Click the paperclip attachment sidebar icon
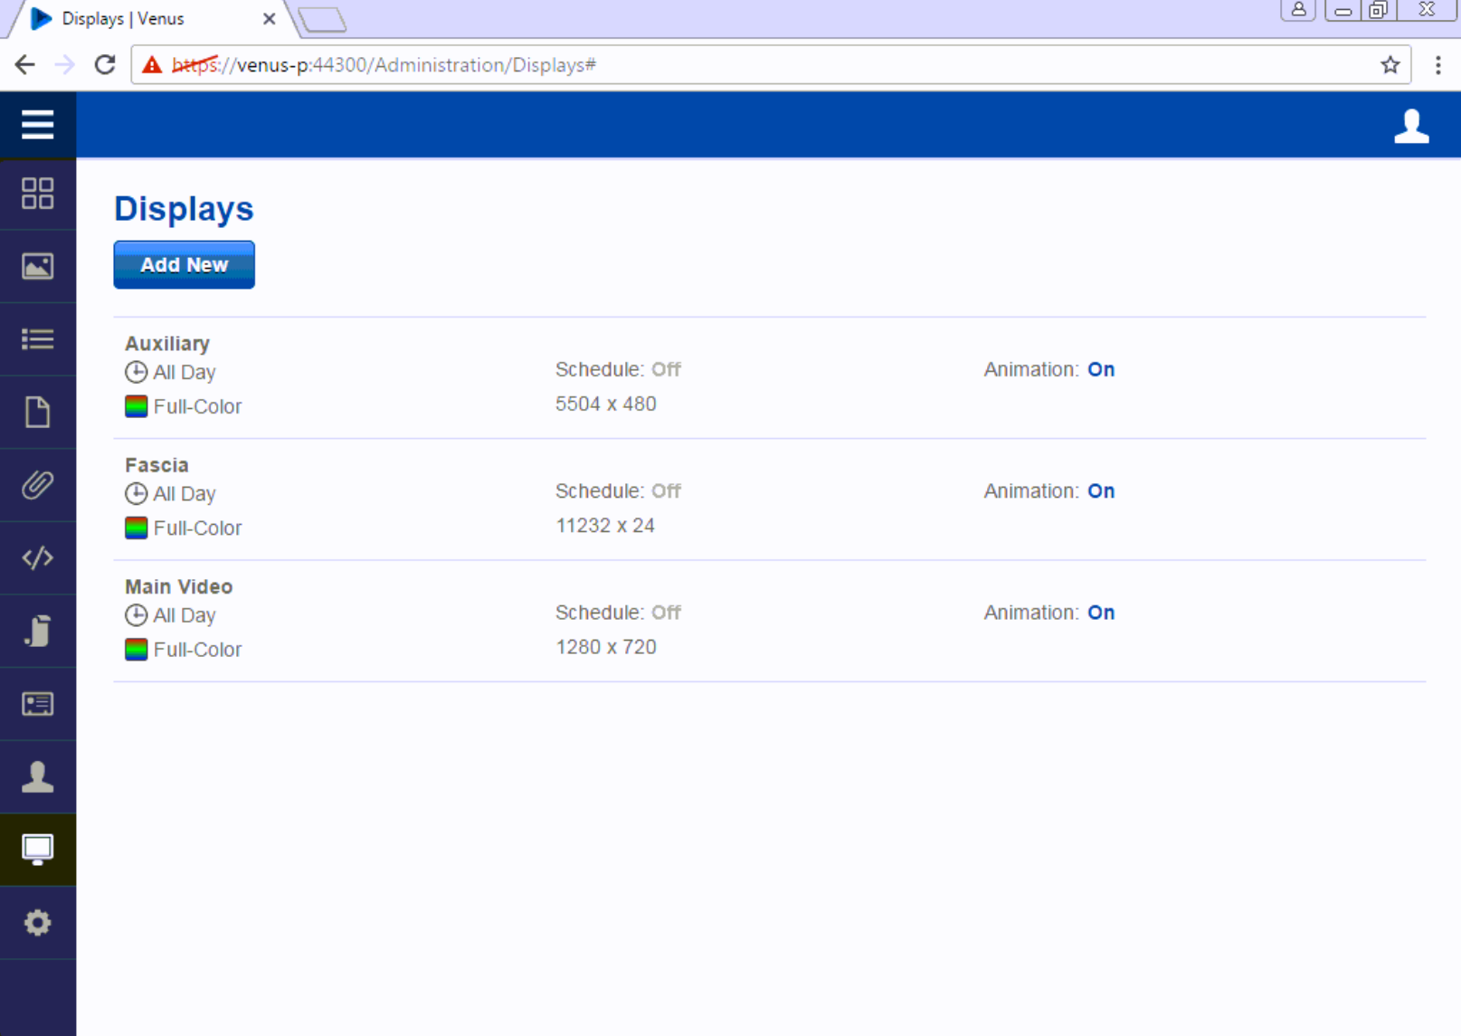The width and height of the screenshot is (1461, 1036). (x=37, y=485)
